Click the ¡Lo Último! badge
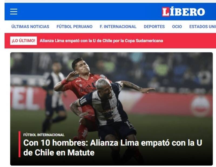Image resolution: width=216 pixels, height=167 pixels. point(23,41)
